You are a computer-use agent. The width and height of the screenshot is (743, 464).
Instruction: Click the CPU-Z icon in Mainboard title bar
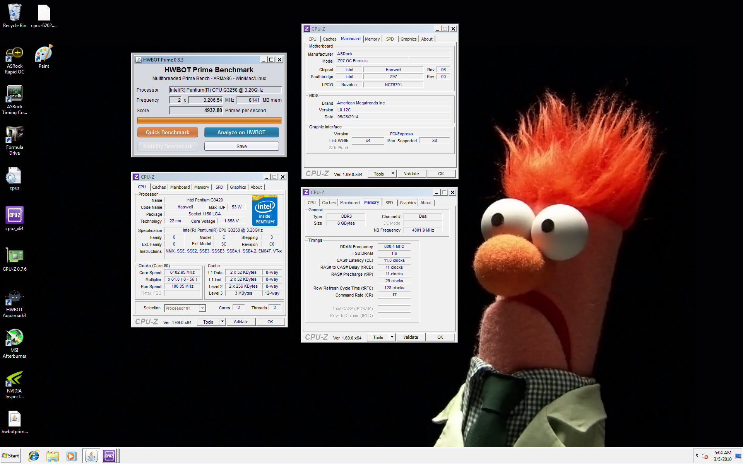307,29
